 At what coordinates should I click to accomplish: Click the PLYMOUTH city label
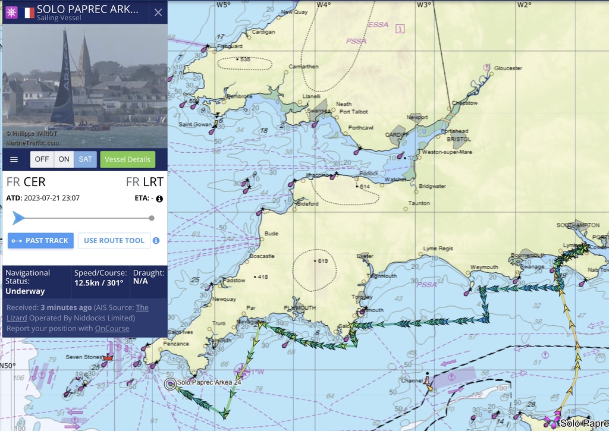300,308
